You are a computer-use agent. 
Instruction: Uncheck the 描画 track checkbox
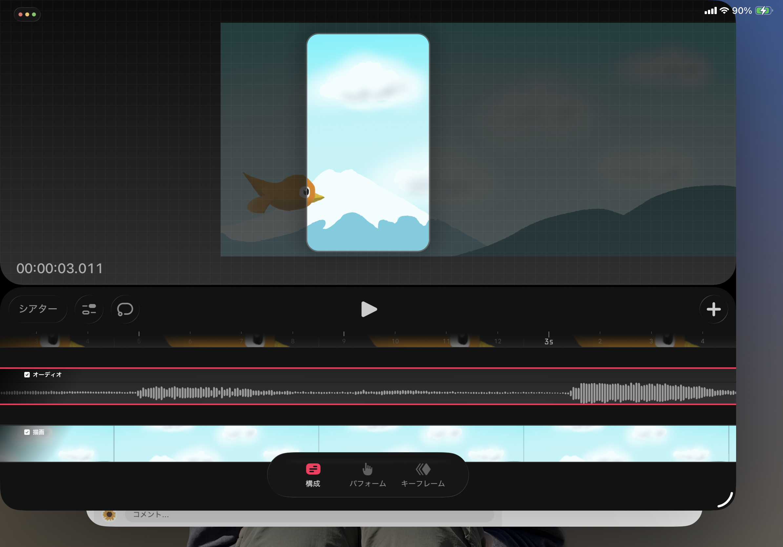point(27,432)
